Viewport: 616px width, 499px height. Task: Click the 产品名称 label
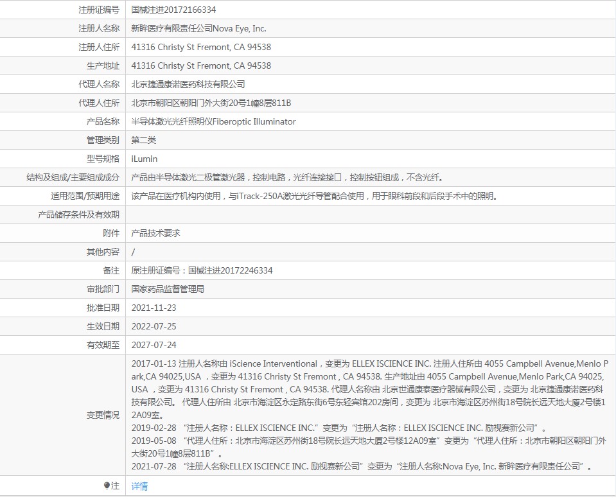(x=103, y=121)
